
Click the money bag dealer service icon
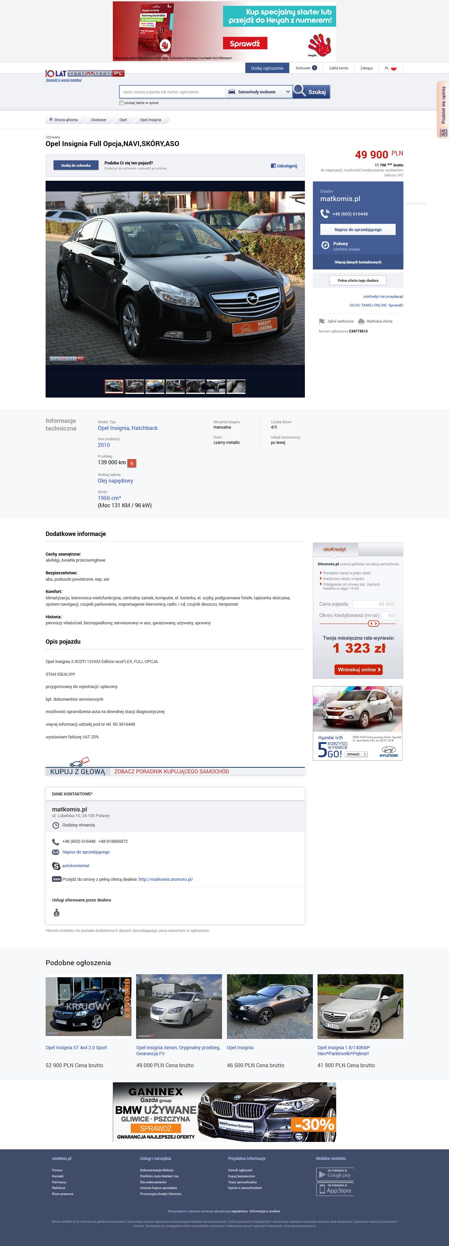tap(57, 913)
